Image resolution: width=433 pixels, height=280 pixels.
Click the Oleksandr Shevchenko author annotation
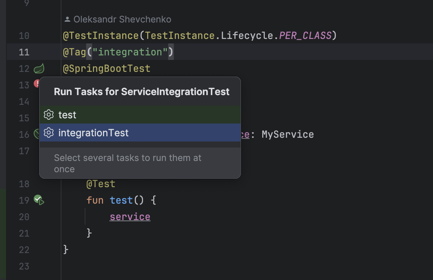point(122,19)
